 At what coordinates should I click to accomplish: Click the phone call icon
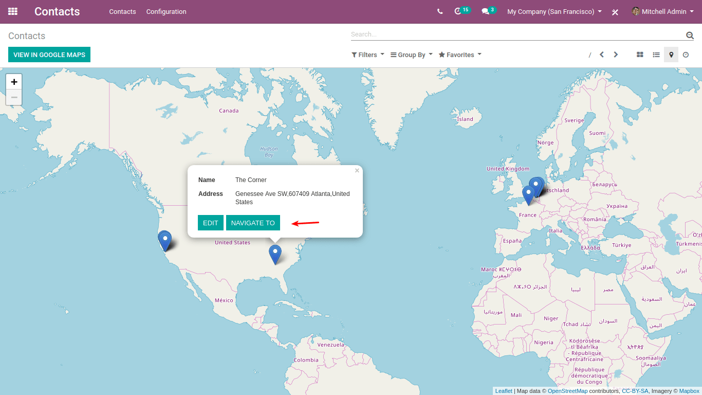pyautogui.click(x=440, y=11)
